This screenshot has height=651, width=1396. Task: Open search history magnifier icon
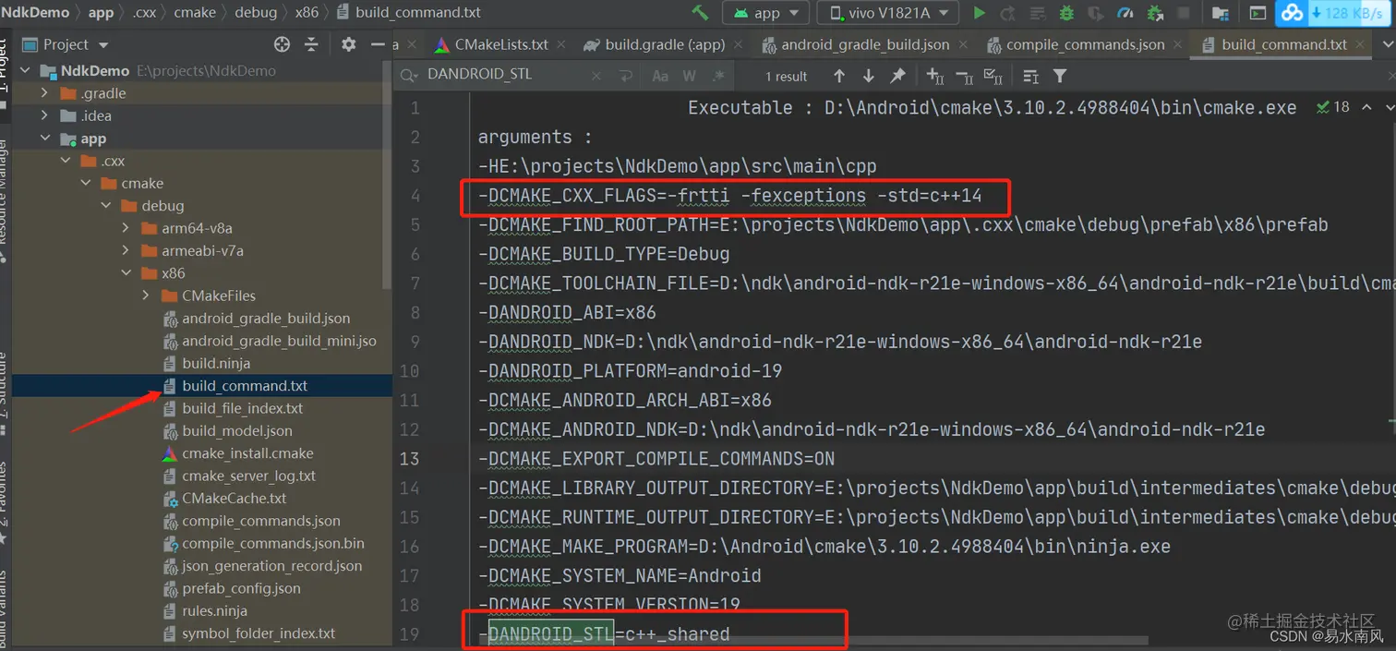[409, 75]
